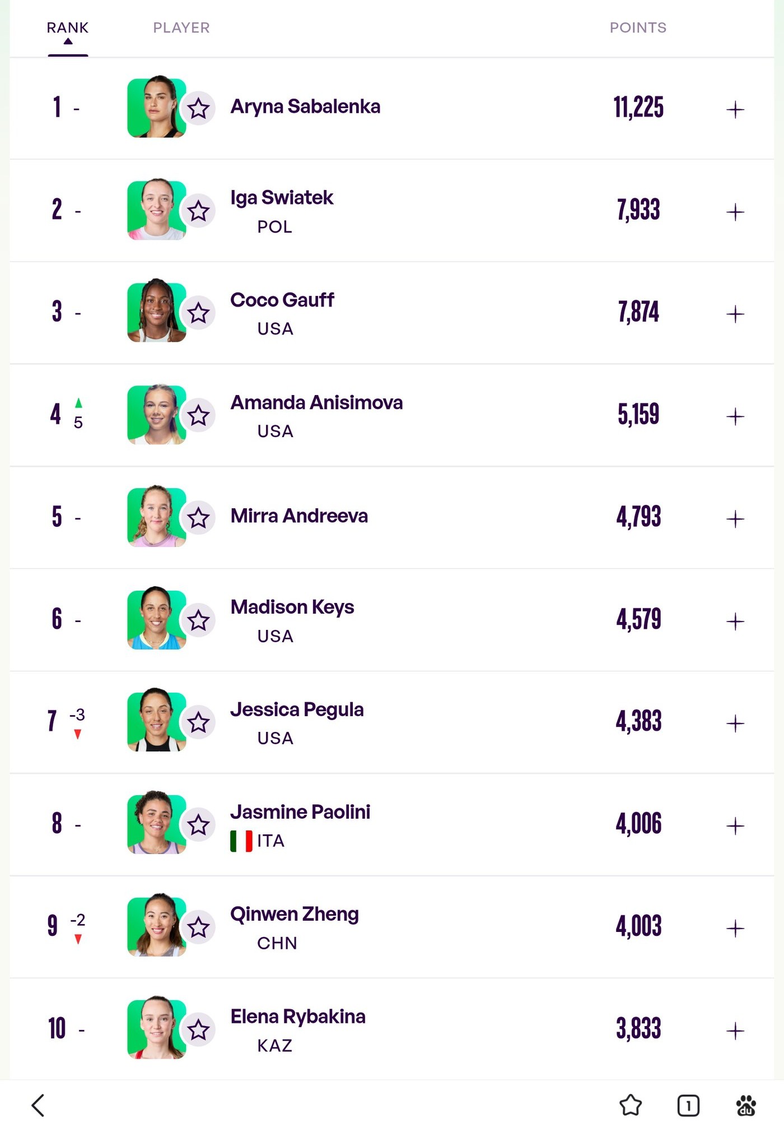Favorite Iga Swiatek with star
The width and height of the screenshot is (784, 1132).
click(x=198, y=211)
